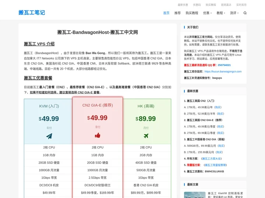The image size is (265, 198).
Task: Click the thumbs-up icon in CN2 GIA-E plan
Action: [98, 135]
